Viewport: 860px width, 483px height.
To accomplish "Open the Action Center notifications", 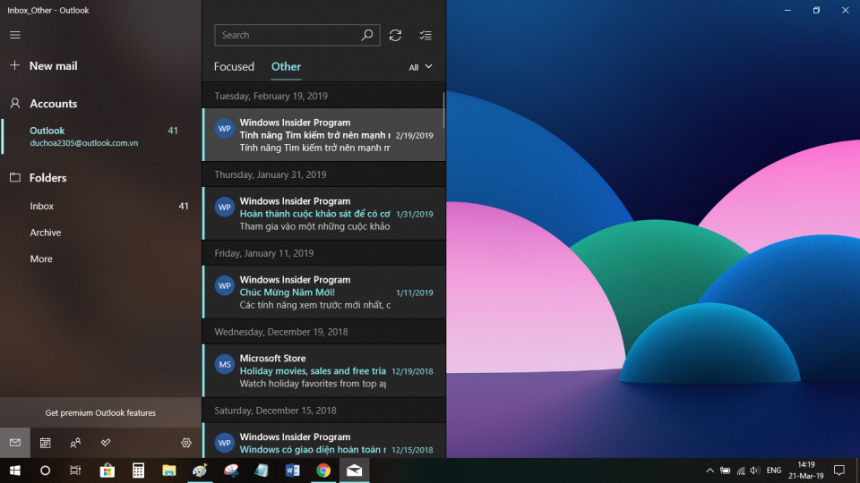I will click(x=839, y=470).
